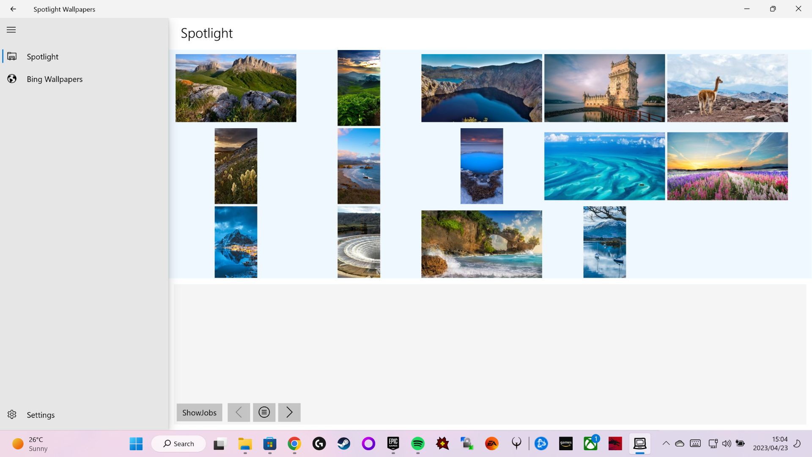This screenshot has height=457, width=812.
Task: Go to the previous wallpaper page
Action: coord(239,412)
